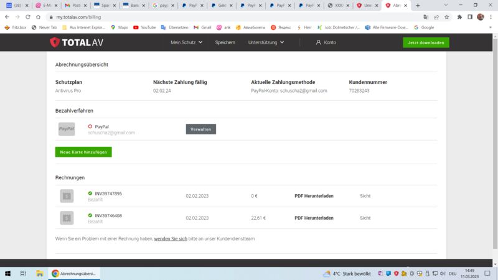Open a new tab with plus button
The width and height of the screenshot is (498, 280).
(418, 6)
